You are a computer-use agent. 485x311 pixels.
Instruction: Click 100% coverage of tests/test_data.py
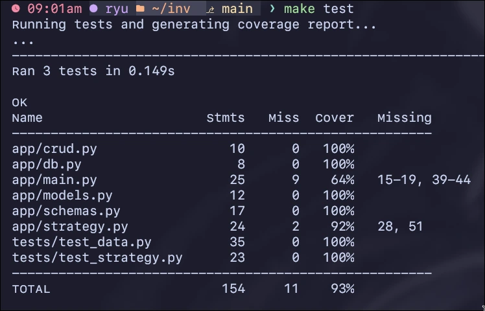[x=338, y=242]
